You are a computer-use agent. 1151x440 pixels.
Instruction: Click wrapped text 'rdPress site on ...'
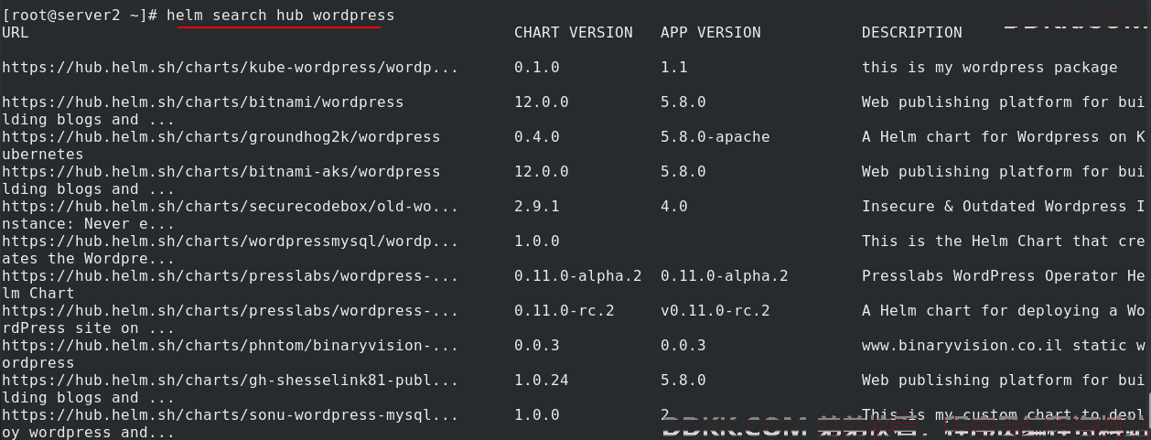(89, 327)
